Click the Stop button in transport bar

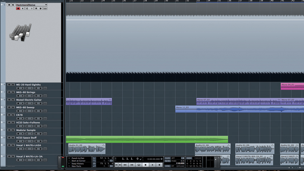click(x=146, y=165)
